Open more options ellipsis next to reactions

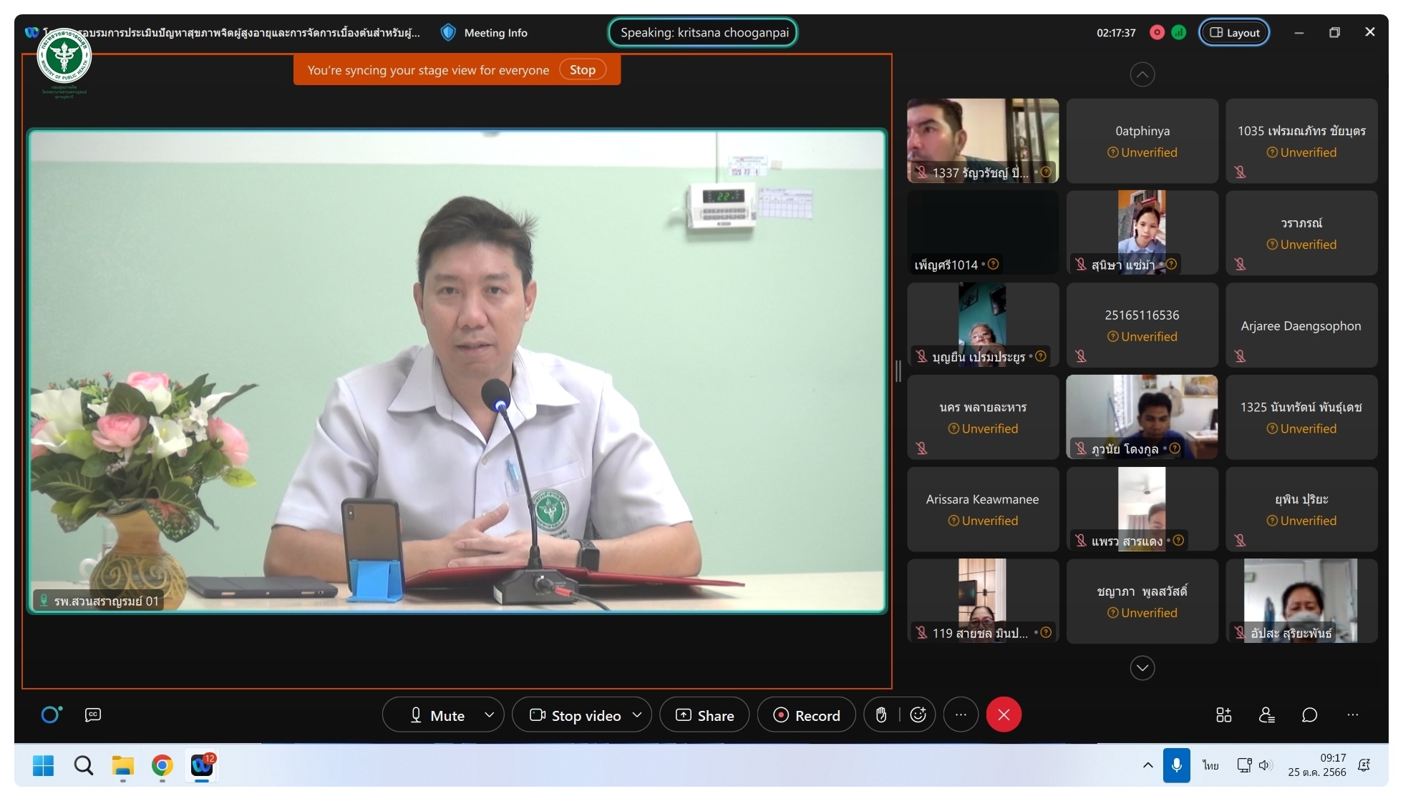(961, 714)
